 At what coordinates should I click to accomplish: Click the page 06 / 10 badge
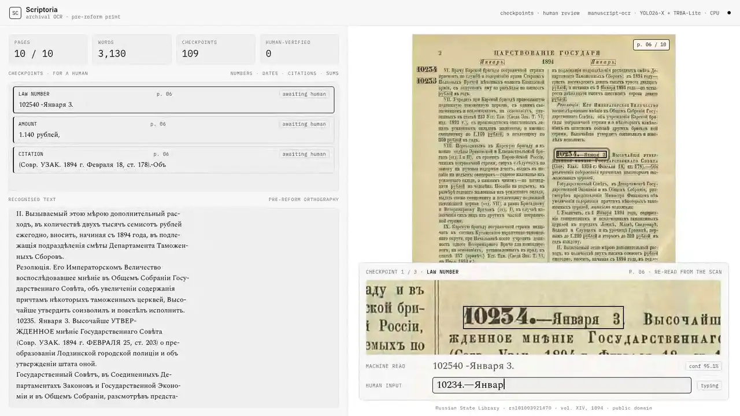pos(651,44)
